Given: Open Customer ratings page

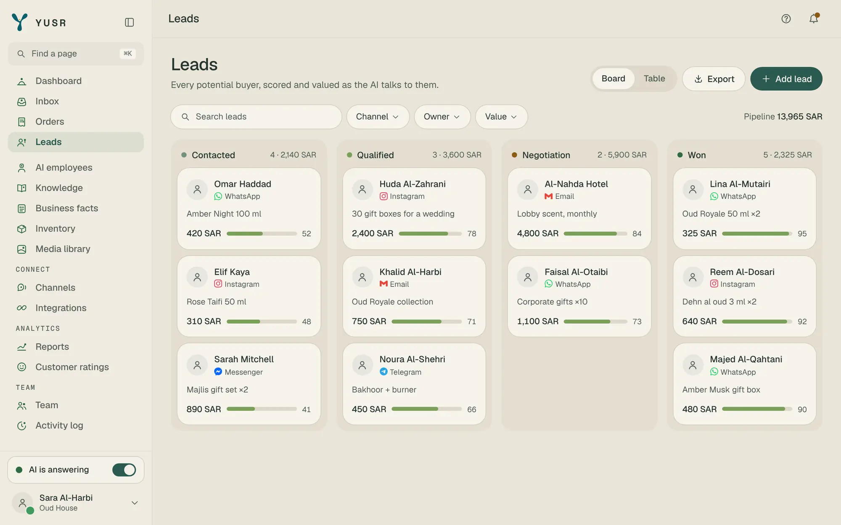Looking at the screenshot, I should (76, 367).
